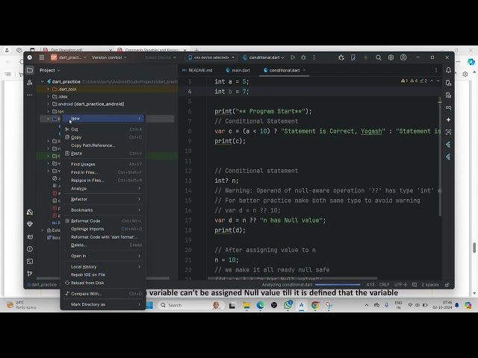Screen dimensions: 478x358
Task: Open the Notifications bell panel
Action: pos(448,70)
